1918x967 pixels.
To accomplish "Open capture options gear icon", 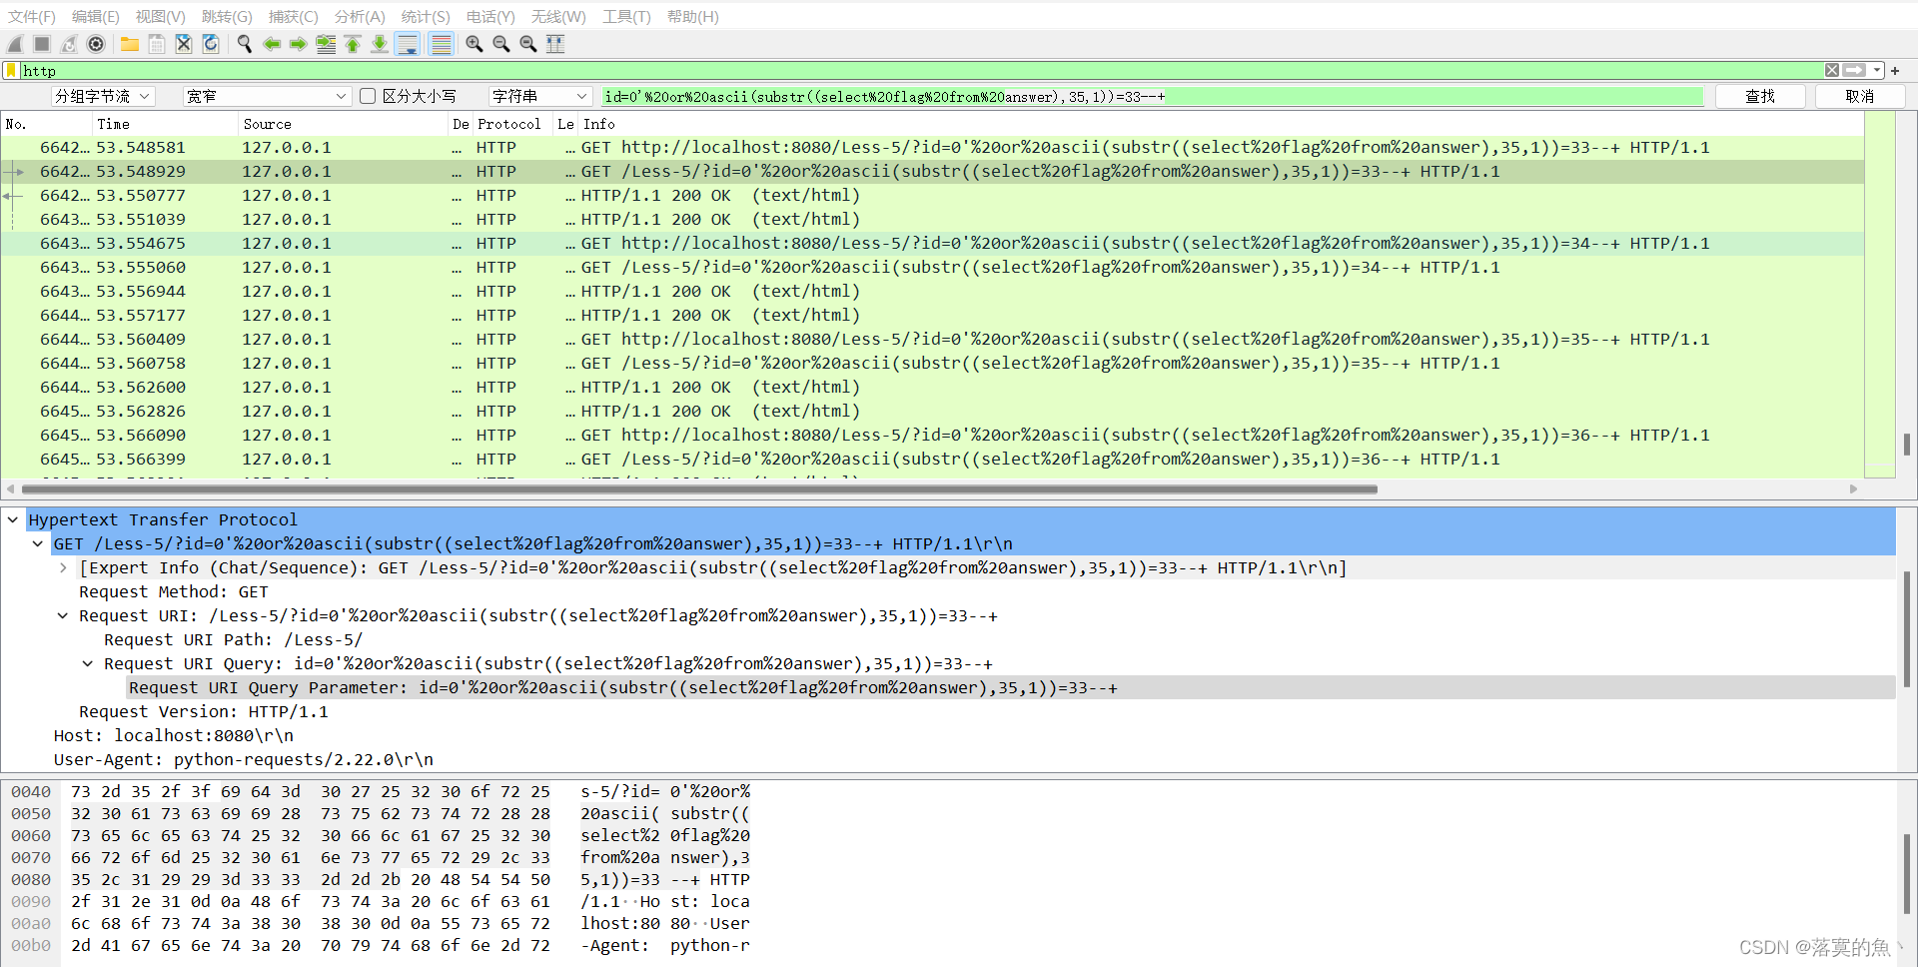I will tap(96, 44).
